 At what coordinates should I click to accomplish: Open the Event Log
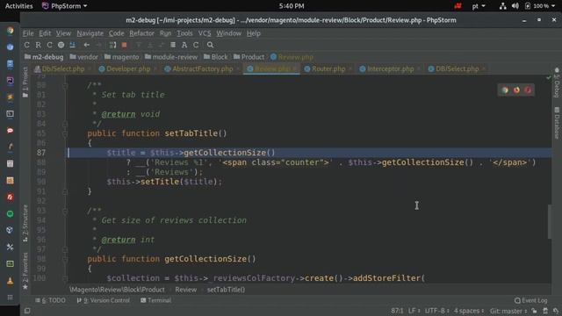pyautogui.click(x=530, y=300)
